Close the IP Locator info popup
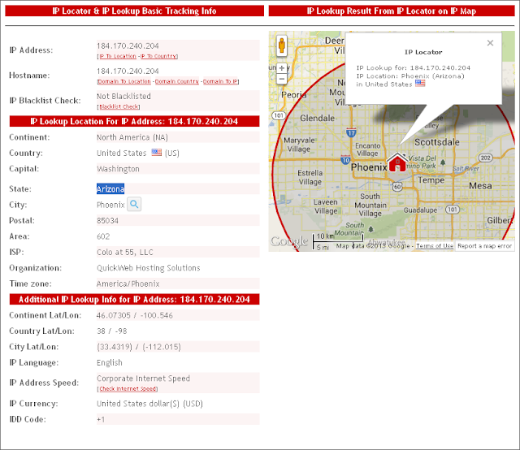Image resolution: width=520 pixels, height=450 pixels. pyautogui.click(x=490, y=43)
